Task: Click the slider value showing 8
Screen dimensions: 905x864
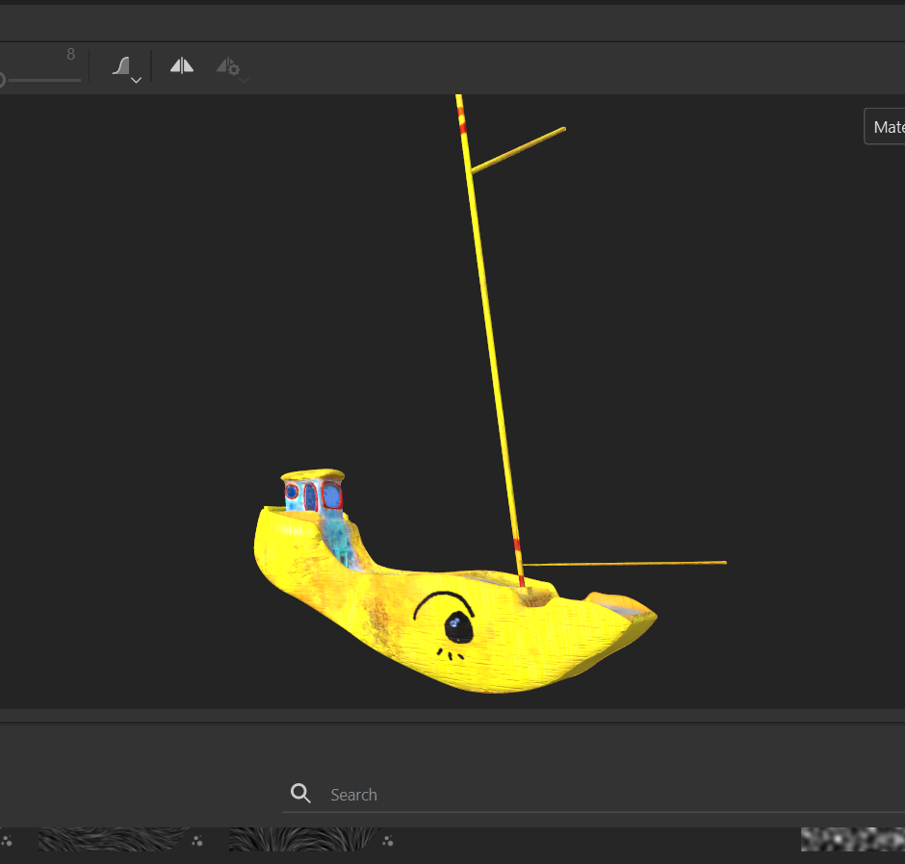Action: (70, 55)
